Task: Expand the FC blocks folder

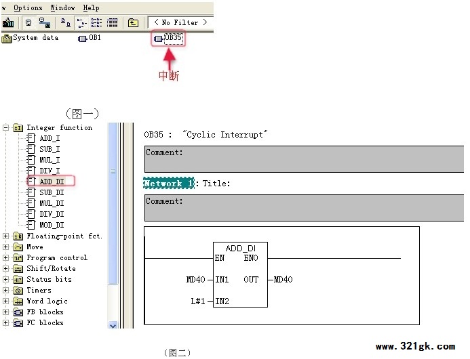Action: [5, 322]
